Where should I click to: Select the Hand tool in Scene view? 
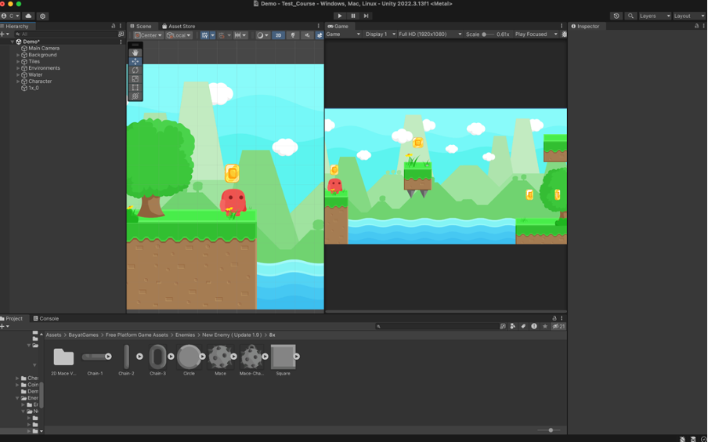(x=135, y=53)
